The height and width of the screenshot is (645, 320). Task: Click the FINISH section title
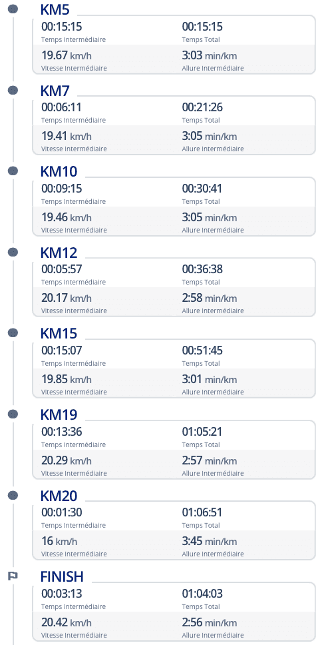click(62, 577)
